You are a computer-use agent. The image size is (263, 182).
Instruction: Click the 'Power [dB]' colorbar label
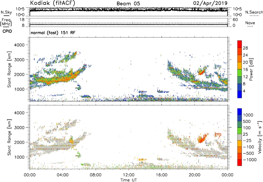click(x=251, y=69)
